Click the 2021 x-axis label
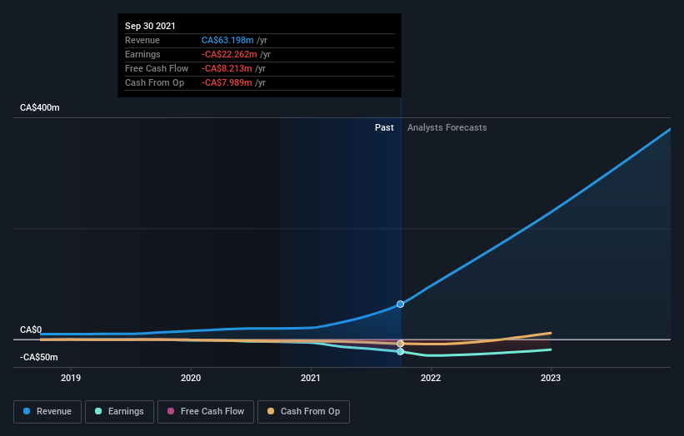Image resolution: width=684 pixels, height=436 pixels. (x=311, y=378)
